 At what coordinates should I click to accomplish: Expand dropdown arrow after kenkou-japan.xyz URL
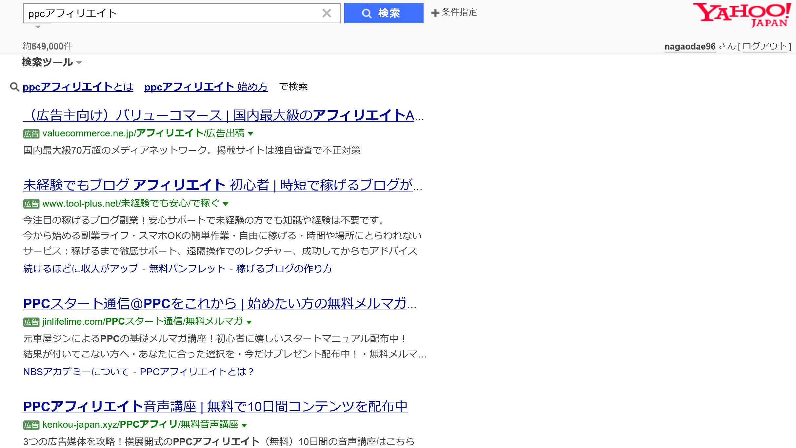(244, 425)
